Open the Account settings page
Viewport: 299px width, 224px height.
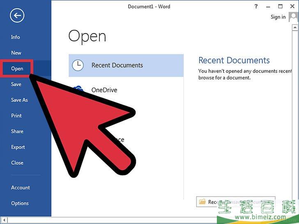pos(21,188)
